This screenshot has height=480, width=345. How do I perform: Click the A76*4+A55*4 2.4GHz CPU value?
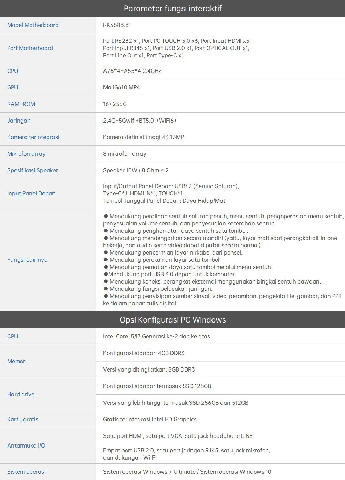tap(132, 71)
